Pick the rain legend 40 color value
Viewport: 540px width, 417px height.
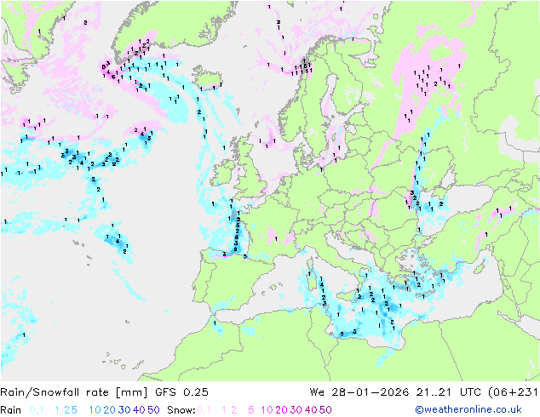[139, 410]
